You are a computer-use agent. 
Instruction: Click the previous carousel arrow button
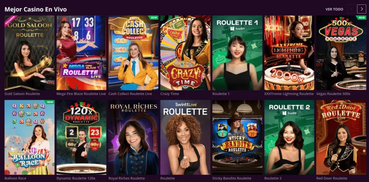coord(352,9)
